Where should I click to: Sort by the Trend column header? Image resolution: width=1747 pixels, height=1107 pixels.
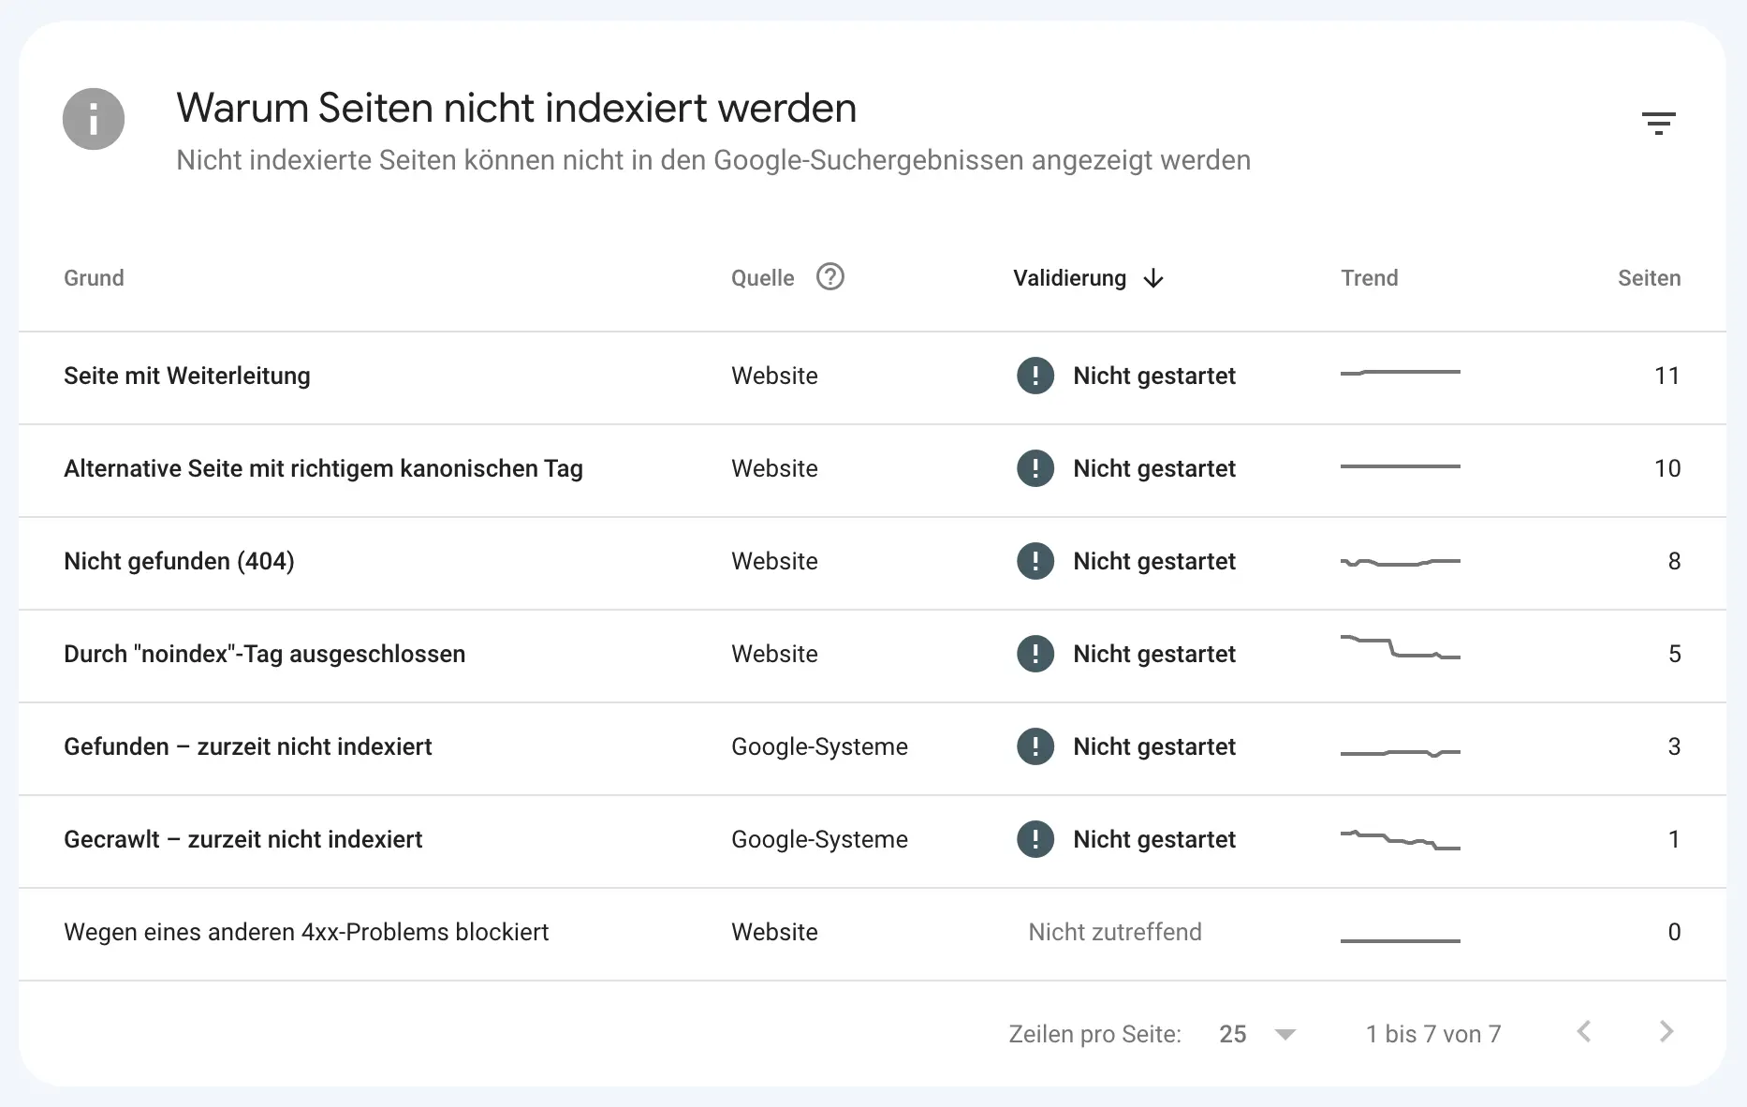point(1369,278)
